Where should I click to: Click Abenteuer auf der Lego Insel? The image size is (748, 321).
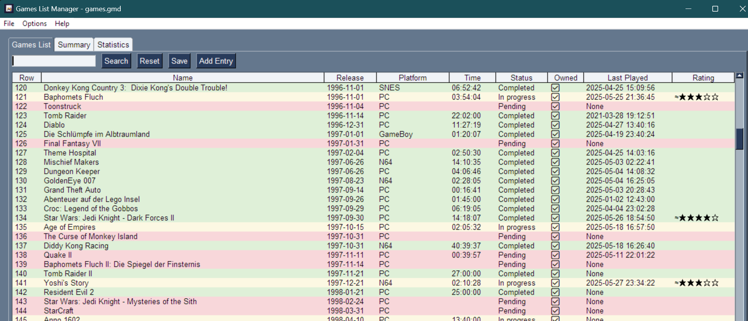coord(92,199)
